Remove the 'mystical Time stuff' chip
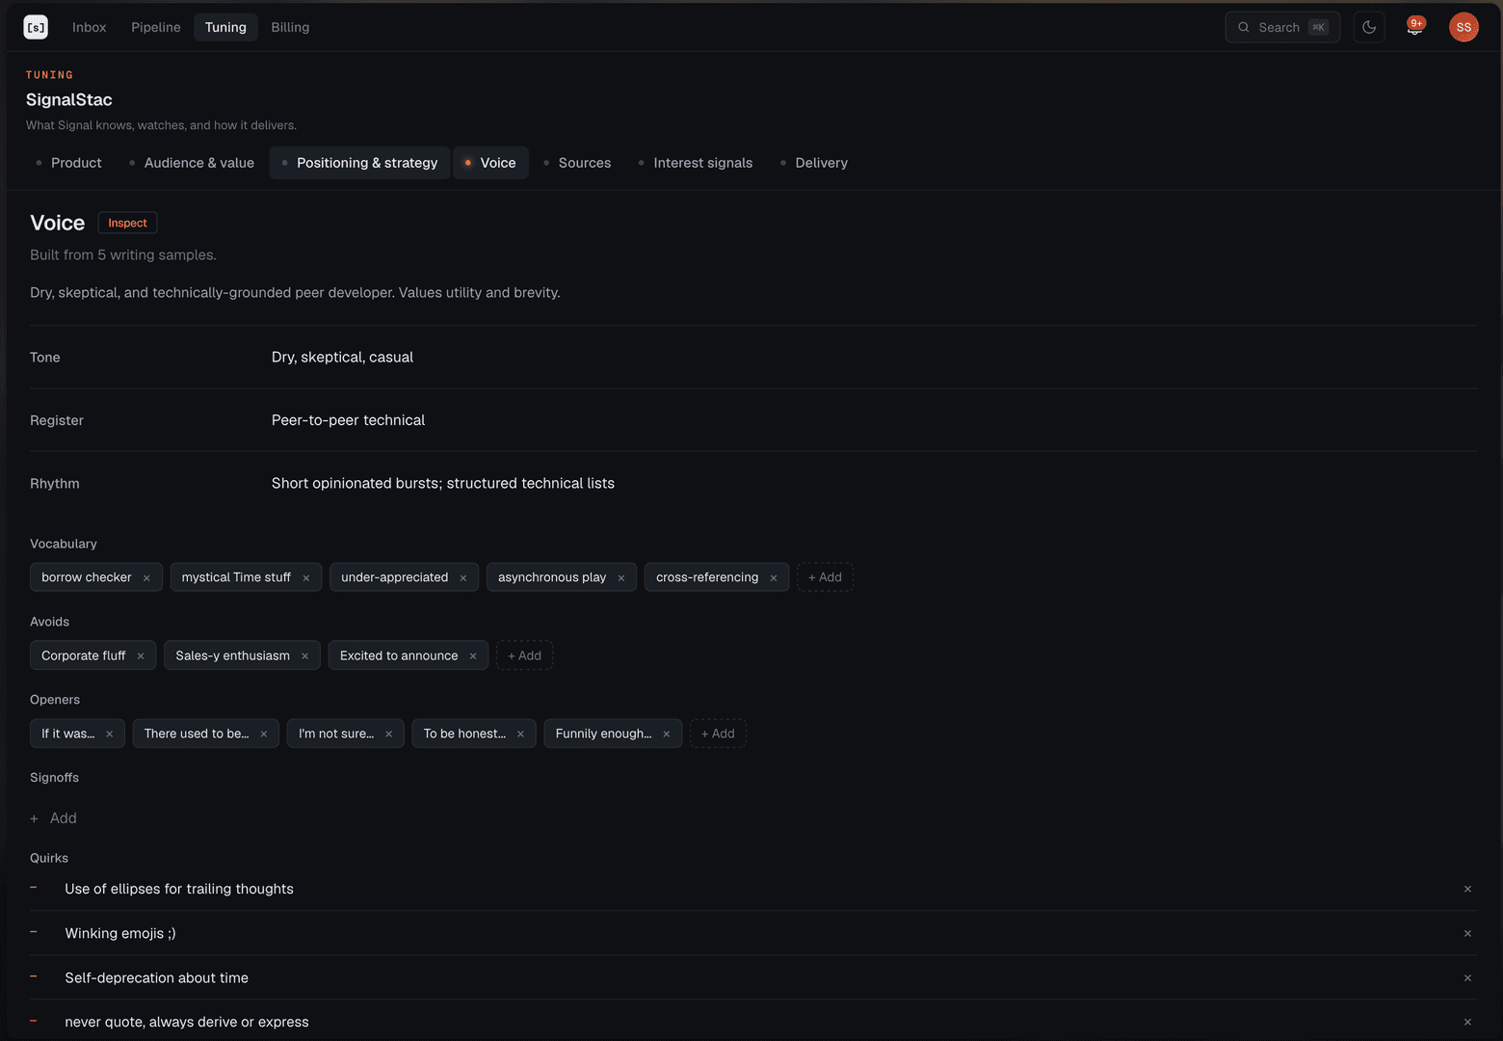The height and width of the screenshot is (1041, 1503). pyautogui.click(x=306, y=578)
